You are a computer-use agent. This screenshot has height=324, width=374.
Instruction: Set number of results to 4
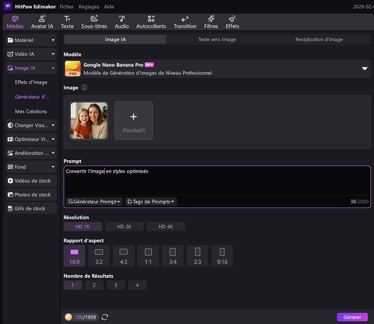click(137, 285)
